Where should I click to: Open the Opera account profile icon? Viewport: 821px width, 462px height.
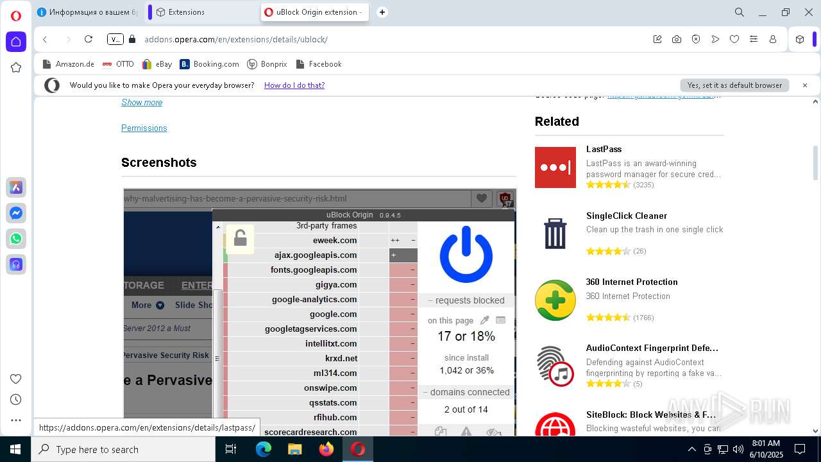tap(773, 39)
